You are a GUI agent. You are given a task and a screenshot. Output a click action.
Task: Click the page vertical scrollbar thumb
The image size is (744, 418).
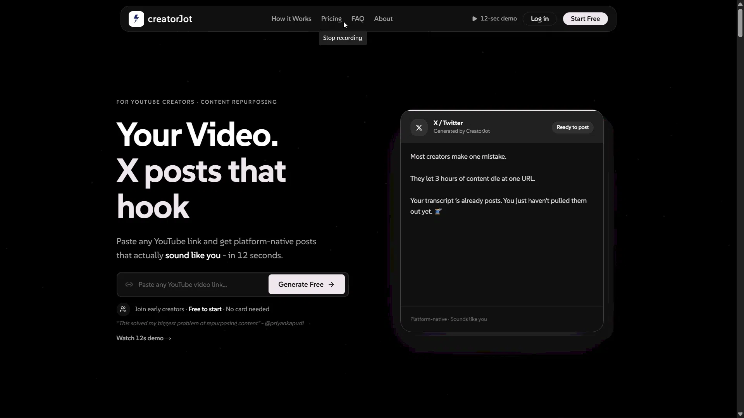pos(740,23)
